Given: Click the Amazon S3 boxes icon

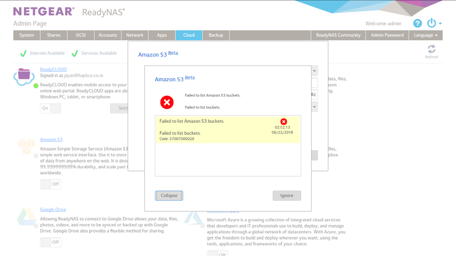Looking at the screenshot, I should click(x=26, y=146).
